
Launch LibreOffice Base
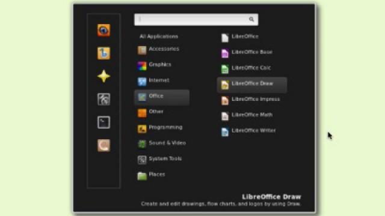pyautogui.click(x=251, y=53)
